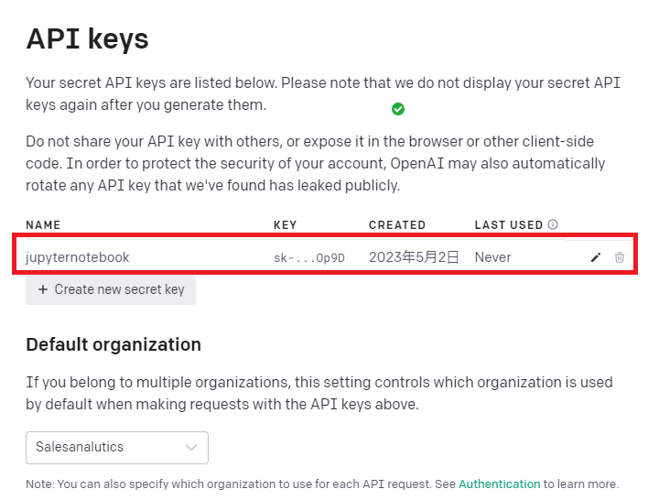This screenshot has height=500, width=648.
Task: Click the KEY column header
Action: (285, 224)
